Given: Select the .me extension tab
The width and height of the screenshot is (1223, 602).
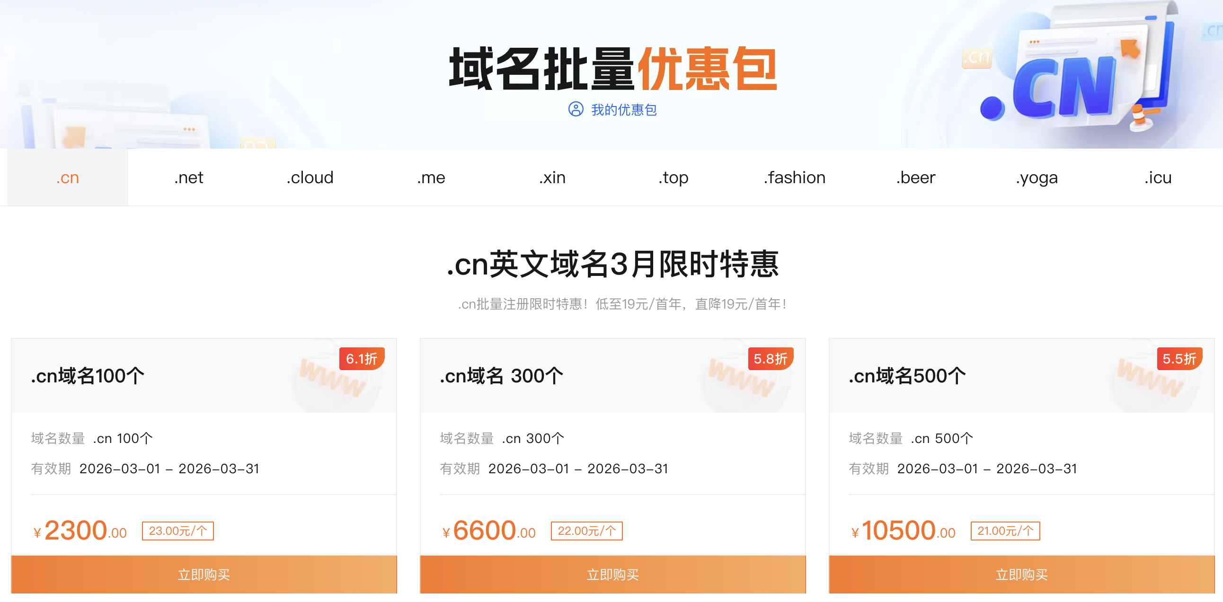Looking at the screenshot, I should [x=431, y=177].
